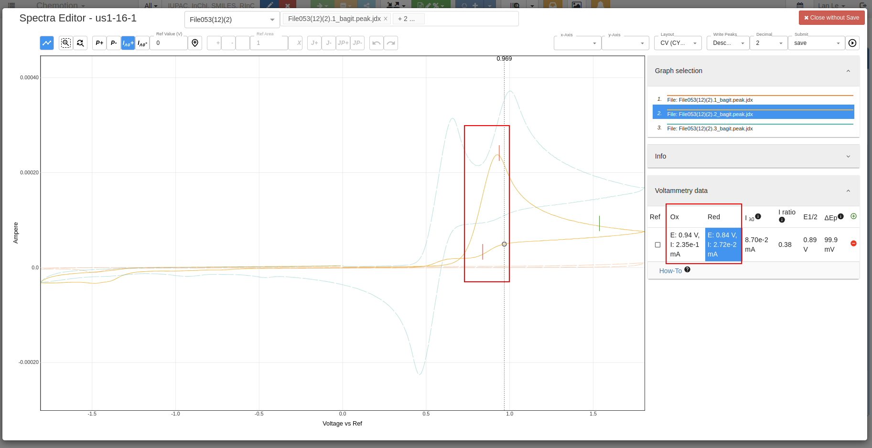The image size is (872, 448).
Task: Enable the line chart display mode
Action: pos(46,43)
